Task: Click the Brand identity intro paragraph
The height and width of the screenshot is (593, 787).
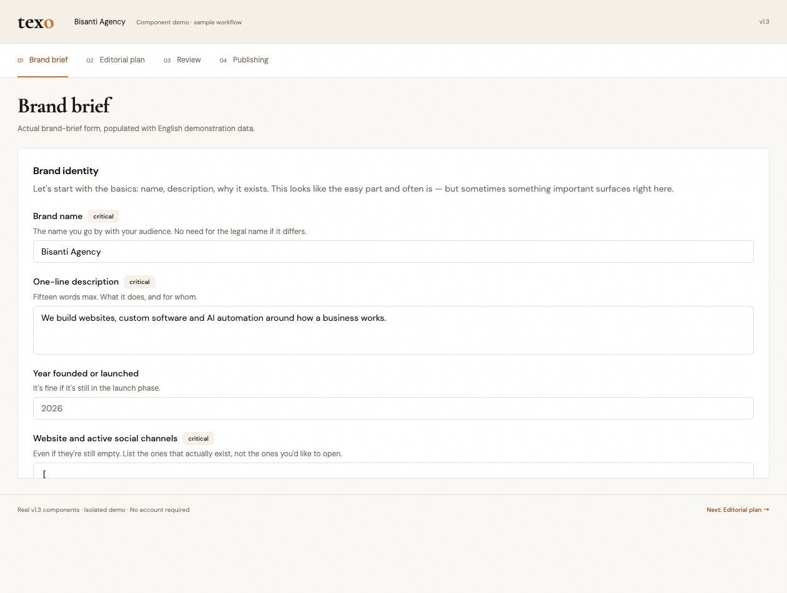Action: click(x=354, y=189)
